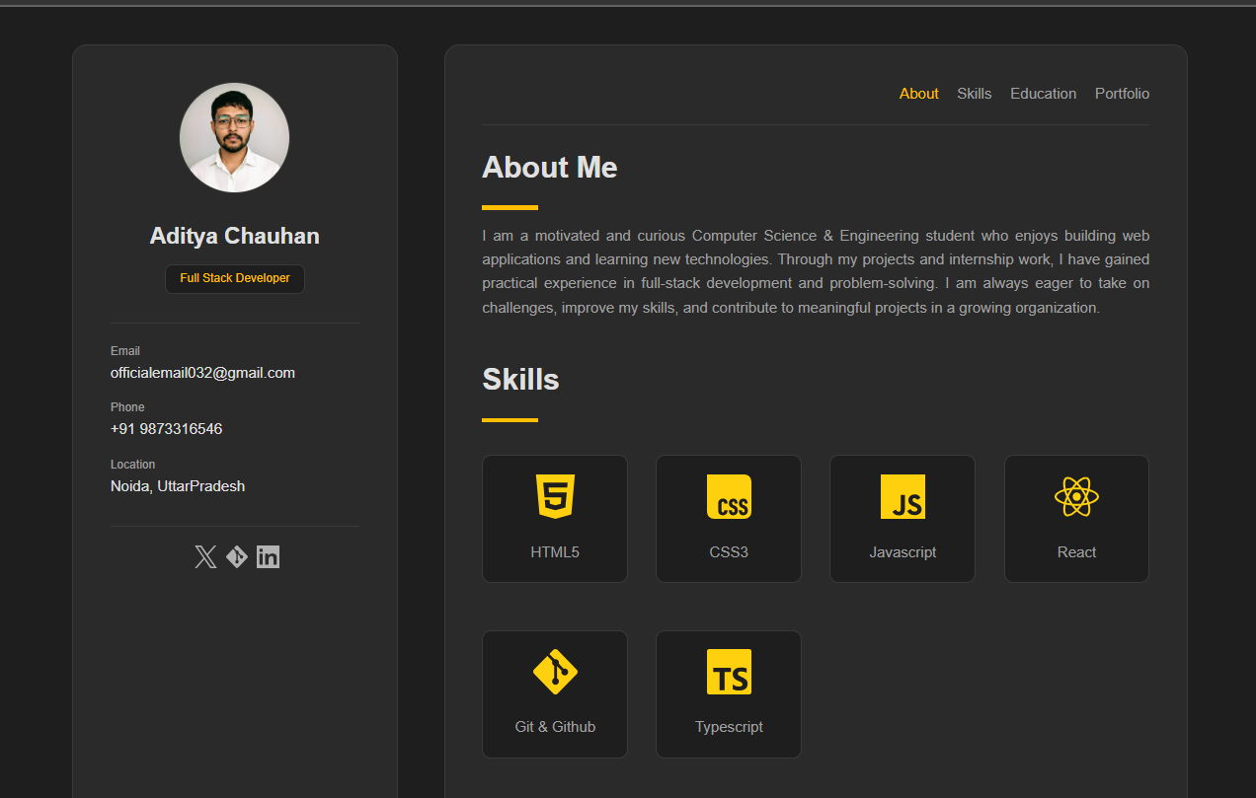This screenshot has height=798, width=1256.
Task: Click the TypeScript TS icon
Action: (x=729, y=672)
